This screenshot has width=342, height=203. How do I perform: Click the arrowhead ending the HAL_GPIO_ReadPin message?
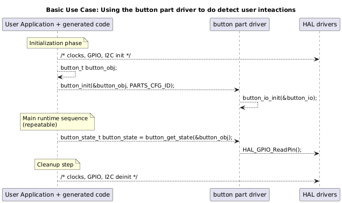pos(317,153)
